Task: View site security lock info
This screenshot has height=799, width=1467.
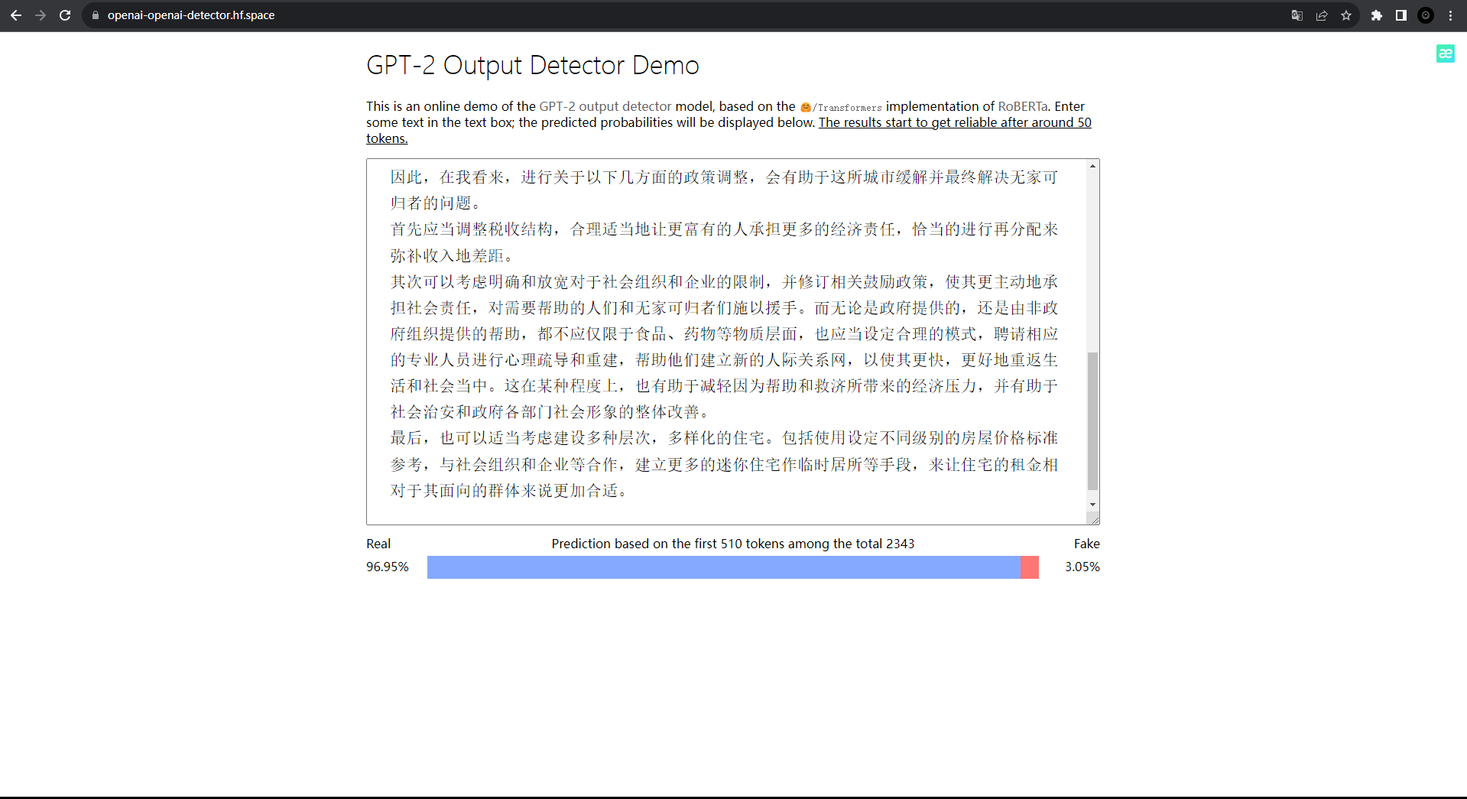Action: click(96, 15)
